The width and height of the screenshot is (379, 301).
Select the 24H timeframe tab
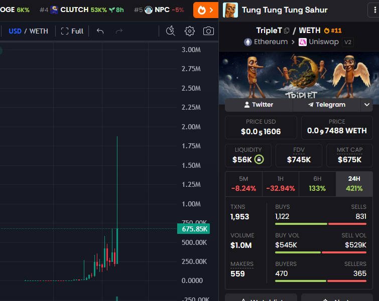pos(354,184)
